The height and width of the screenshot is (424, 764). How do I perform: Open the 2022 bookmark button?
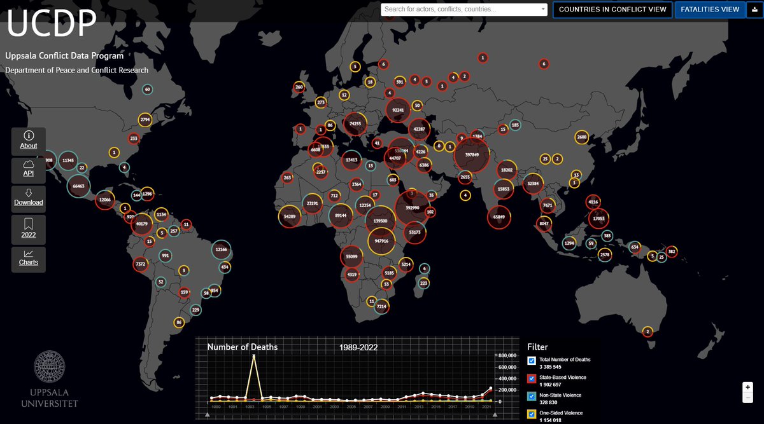click(x=29, y=228)
